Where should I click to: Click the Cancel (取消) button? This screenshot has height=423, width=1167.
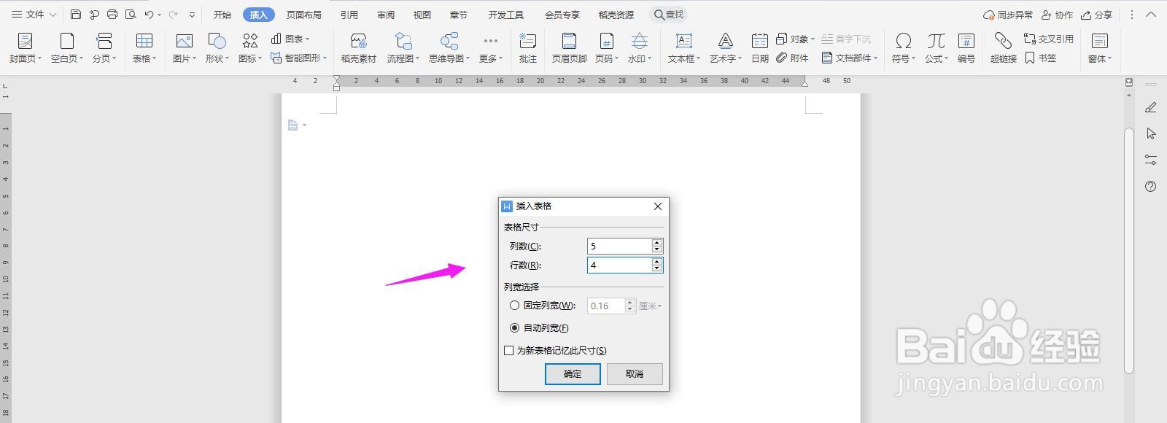[635, 374]
